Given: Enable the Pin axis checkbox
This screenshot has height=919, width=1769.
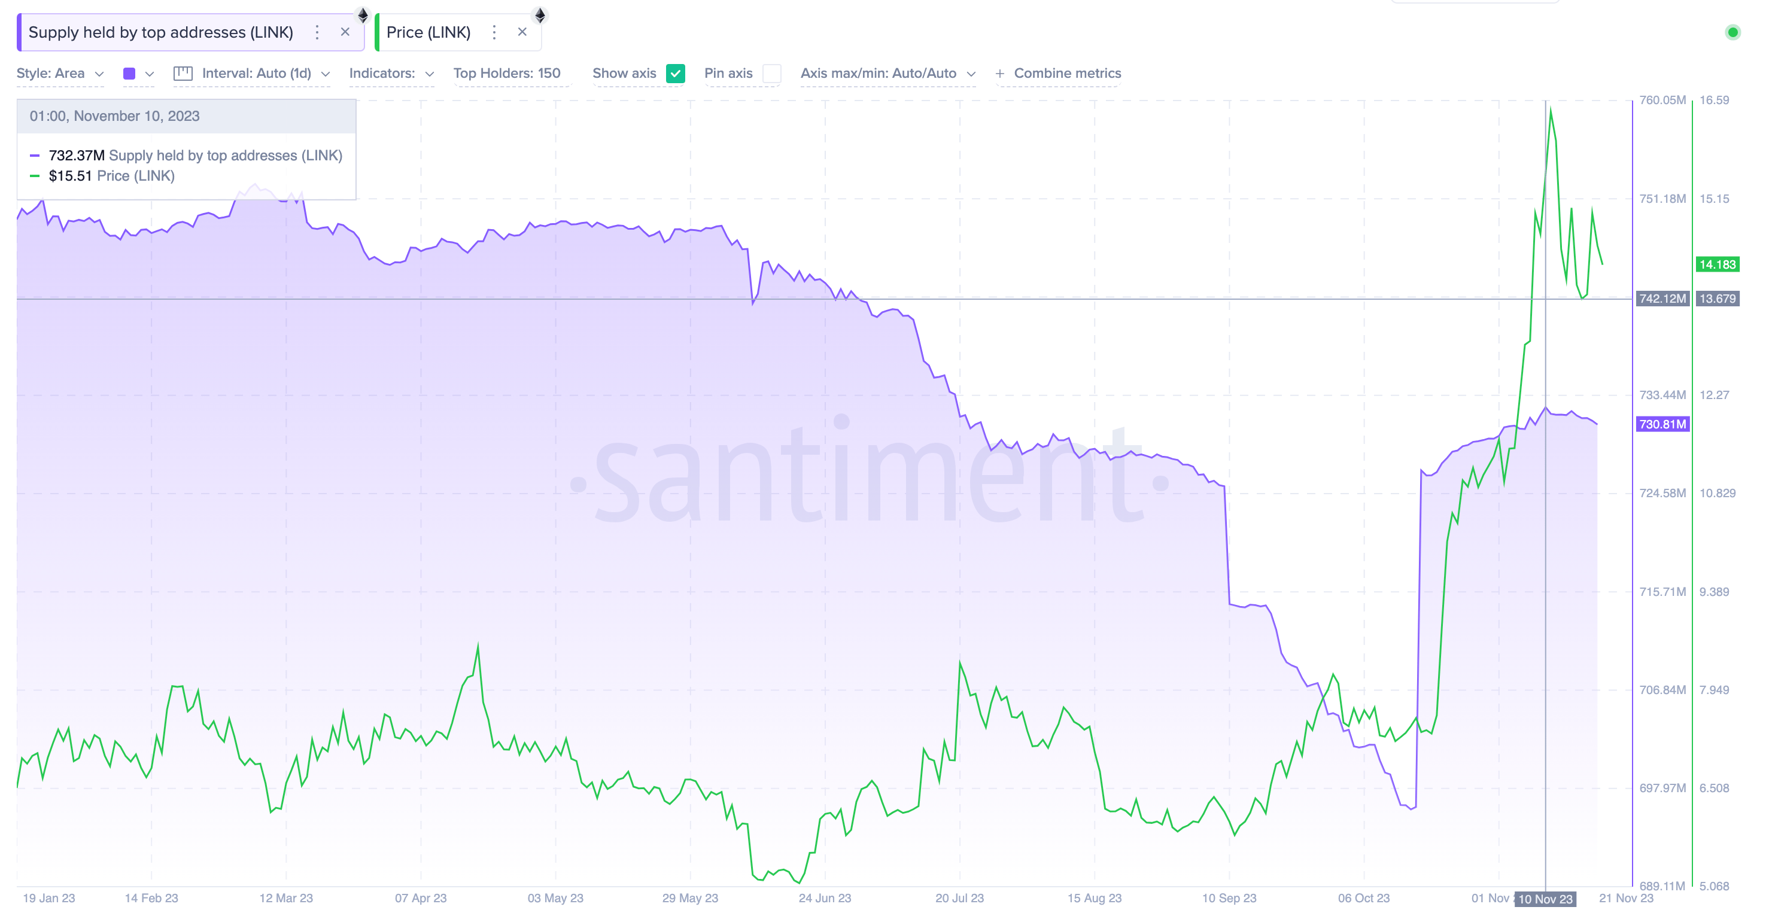Looking at the screenshot, I should [771, 74].
